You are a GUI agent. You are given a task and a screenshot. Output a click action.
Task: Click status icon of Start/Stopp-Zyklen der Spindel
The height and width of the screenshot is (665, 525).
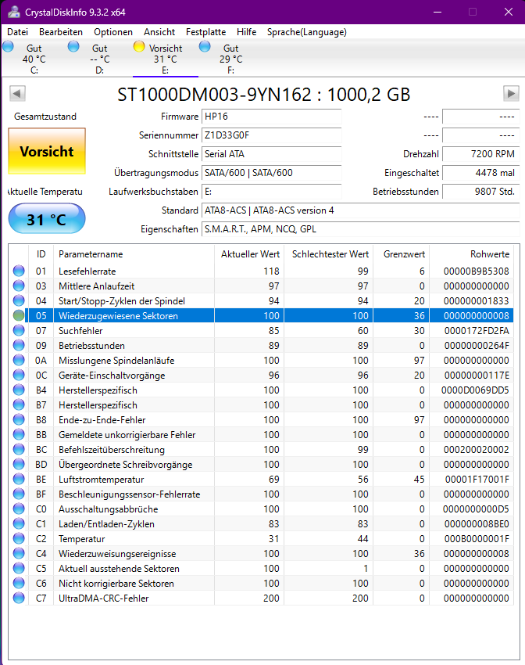[x=19, y=300]
